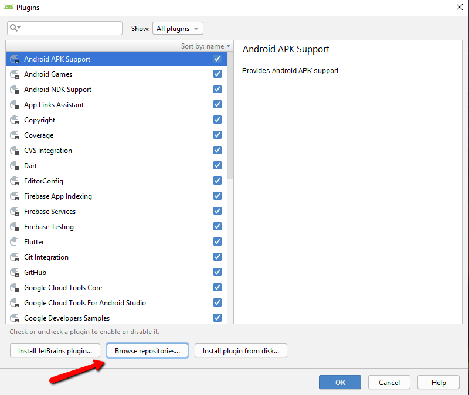Open the Help button
This screenshot has width=469, height=395.
point(438,382)
